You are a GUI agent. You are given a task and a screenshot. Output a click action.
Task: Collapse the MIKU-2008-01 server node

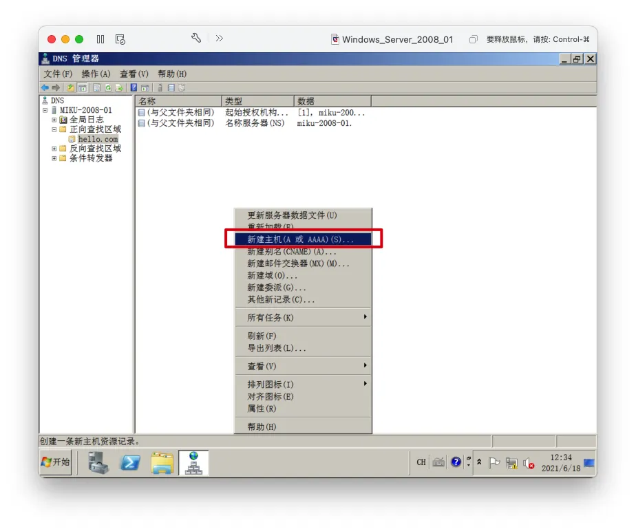45,110
